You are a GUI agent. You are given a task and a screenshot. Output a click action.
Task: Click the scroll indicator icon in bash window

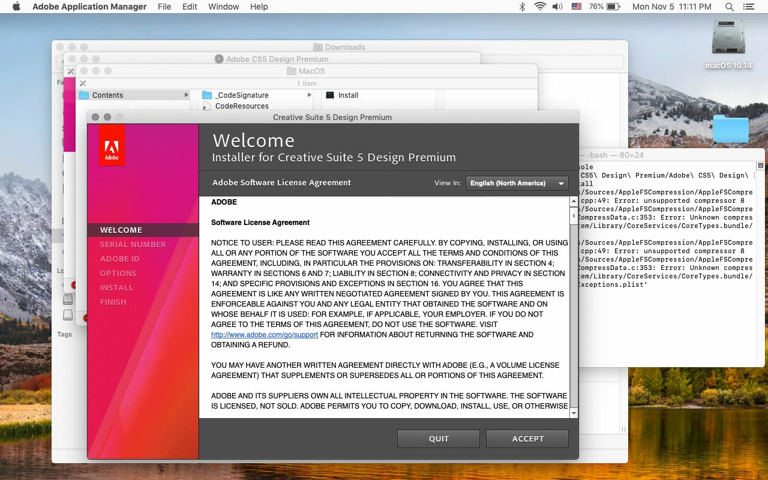tap(761, 166)
